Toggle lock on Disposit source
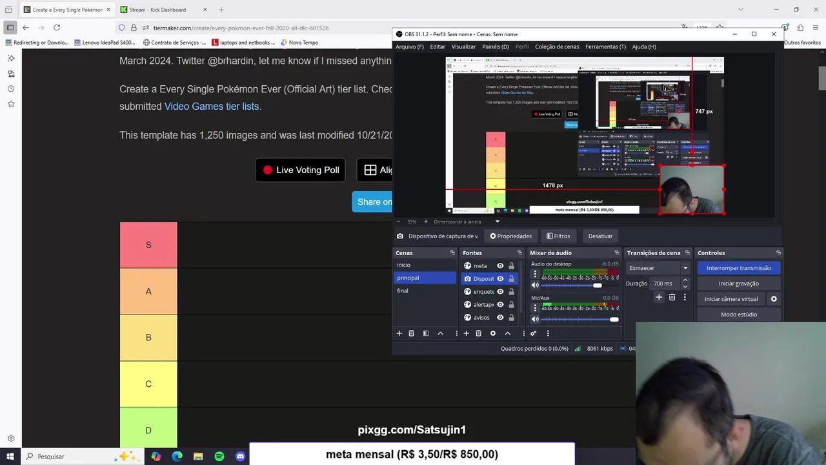This screenshot has height=465, width=826. [x=512, y=278]
